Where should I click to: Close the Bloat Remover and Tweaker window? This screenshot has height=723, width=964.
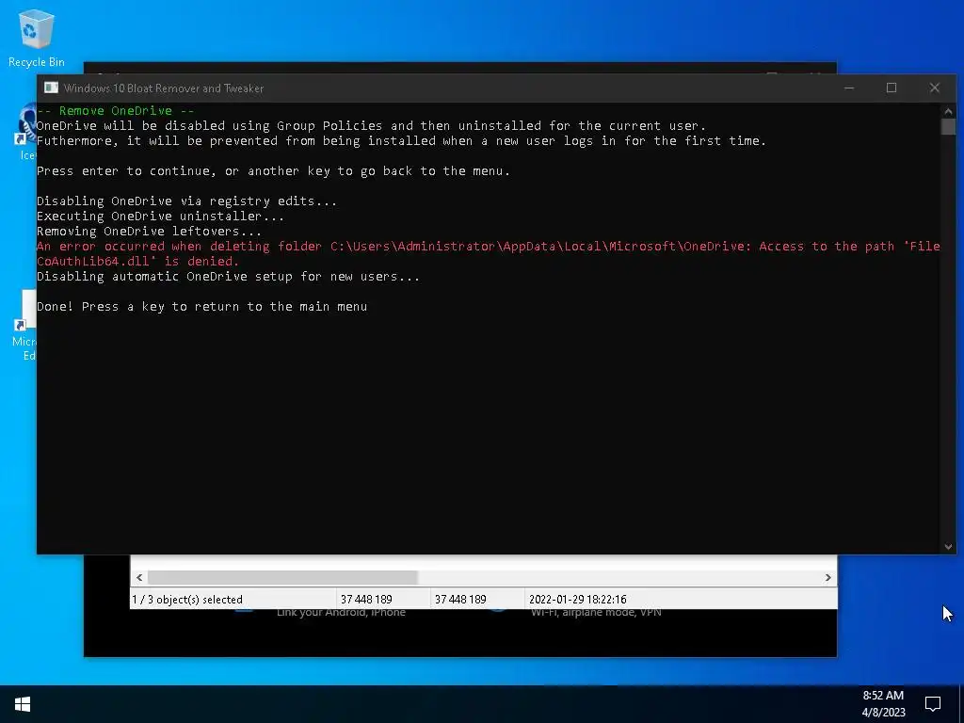coord(935,88)
